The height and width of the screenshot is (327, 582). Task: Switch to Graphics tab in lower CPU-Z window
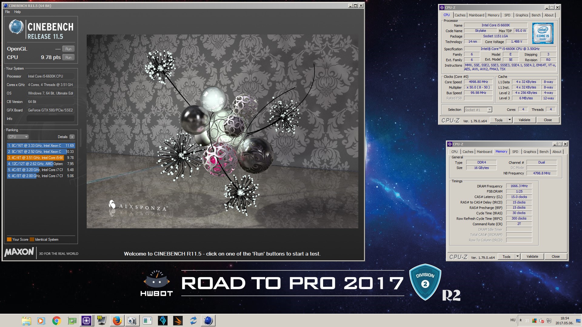(530, 152)
